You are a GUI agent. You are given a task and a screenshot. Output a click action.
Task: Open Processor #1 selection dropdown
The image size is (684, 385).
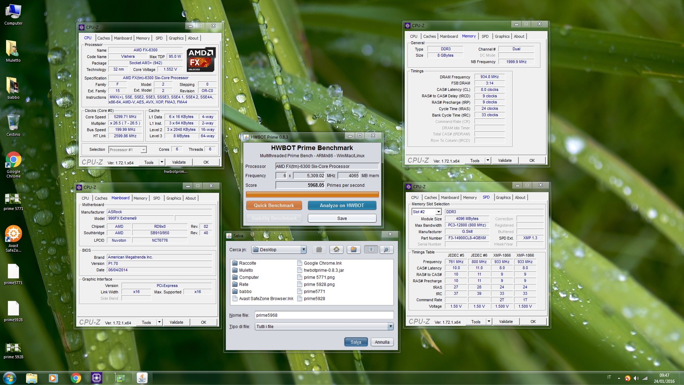(x=143, y=150)
